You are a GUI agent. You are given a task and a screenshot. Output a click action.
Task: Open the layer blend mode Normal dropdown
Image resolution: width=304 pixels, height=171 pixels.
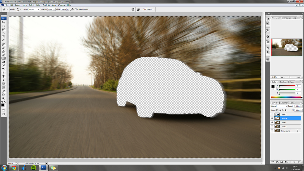coord(279,106)
